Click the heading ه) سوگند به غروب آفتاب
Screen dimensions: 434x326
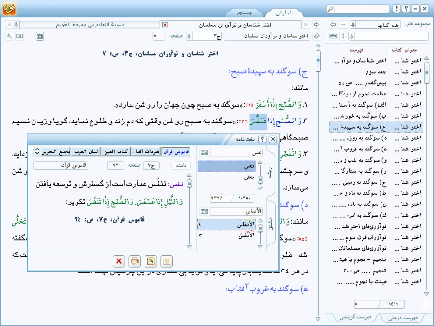point(267,289)
